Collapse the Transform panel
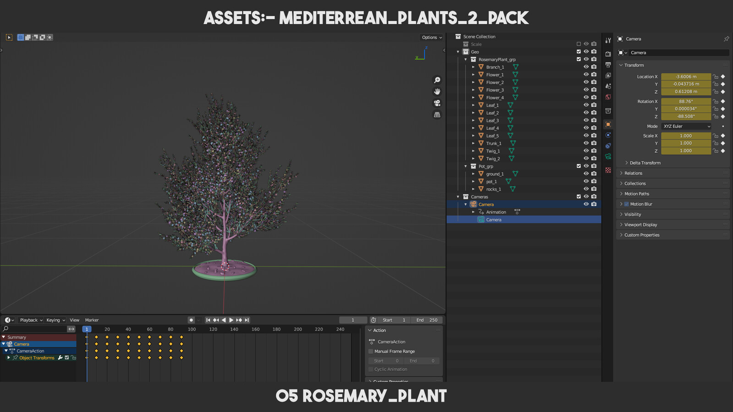Viewport: 733px width, 412px height. (621, 65)
